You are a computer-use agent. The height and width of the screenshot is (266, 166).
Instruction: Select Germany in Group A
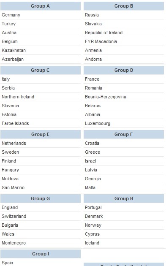tap(11, 15)
